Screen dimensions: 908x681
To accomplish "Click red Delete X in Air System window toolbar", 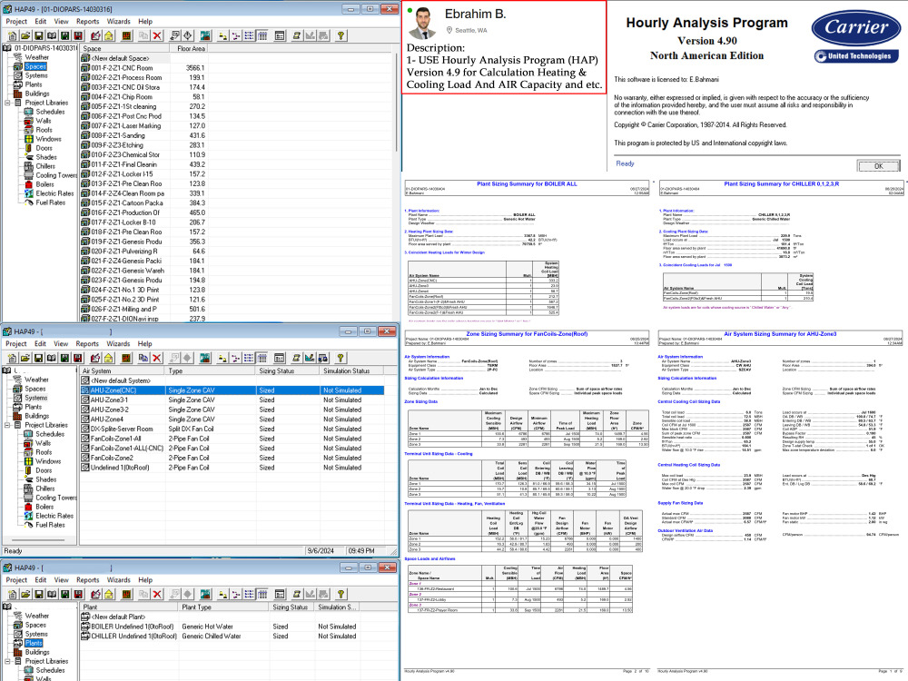I will (x=156, y=359).
